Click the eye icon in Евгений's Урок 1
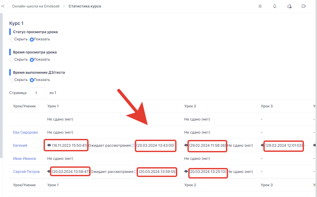The height and width of the screenshot is (197, 317). tap(49, 145)
